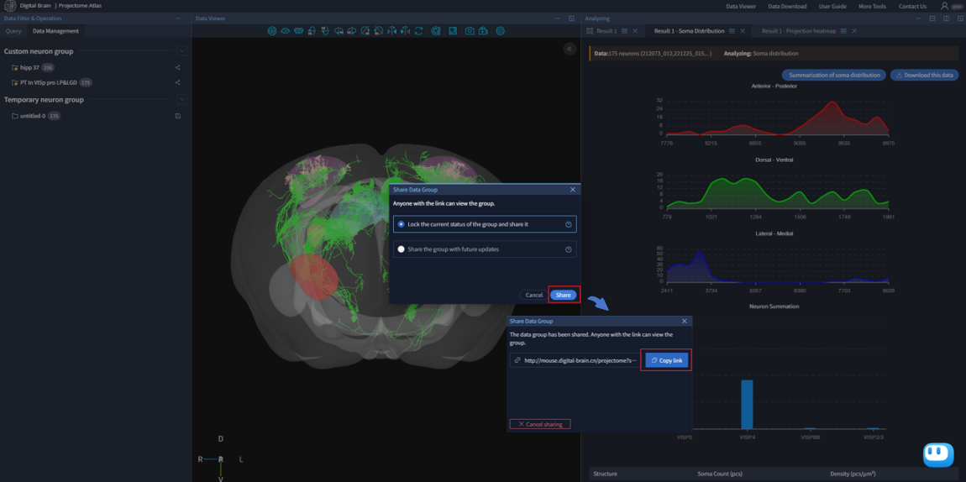Collapse the Temporary neuron group section
The width and height of the screenshot is (966, 482).
pyautogui.click(x=181, y=100)
